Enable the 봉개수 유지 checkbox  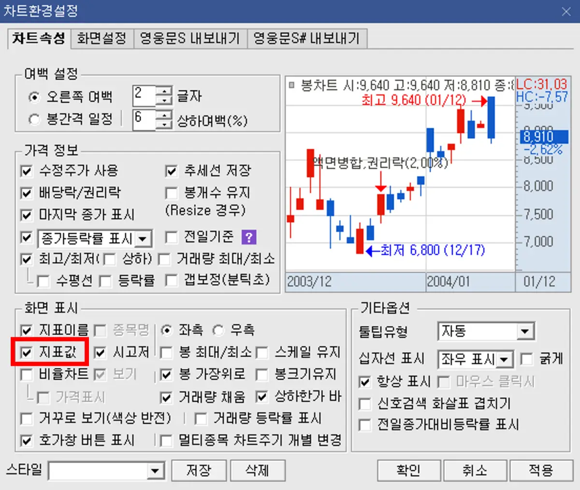tap(172, 193)
